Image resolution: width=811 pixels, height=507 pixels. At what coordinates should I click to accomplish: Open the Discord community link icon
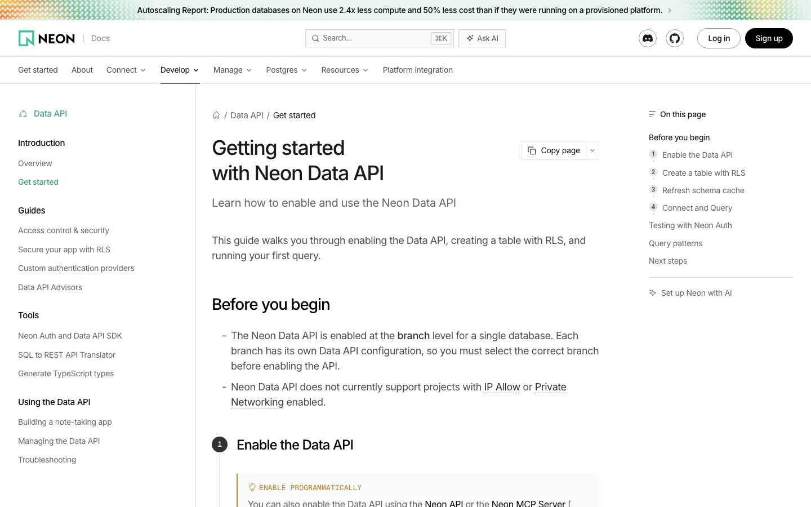pyautogui.click(x=648, y=38)
